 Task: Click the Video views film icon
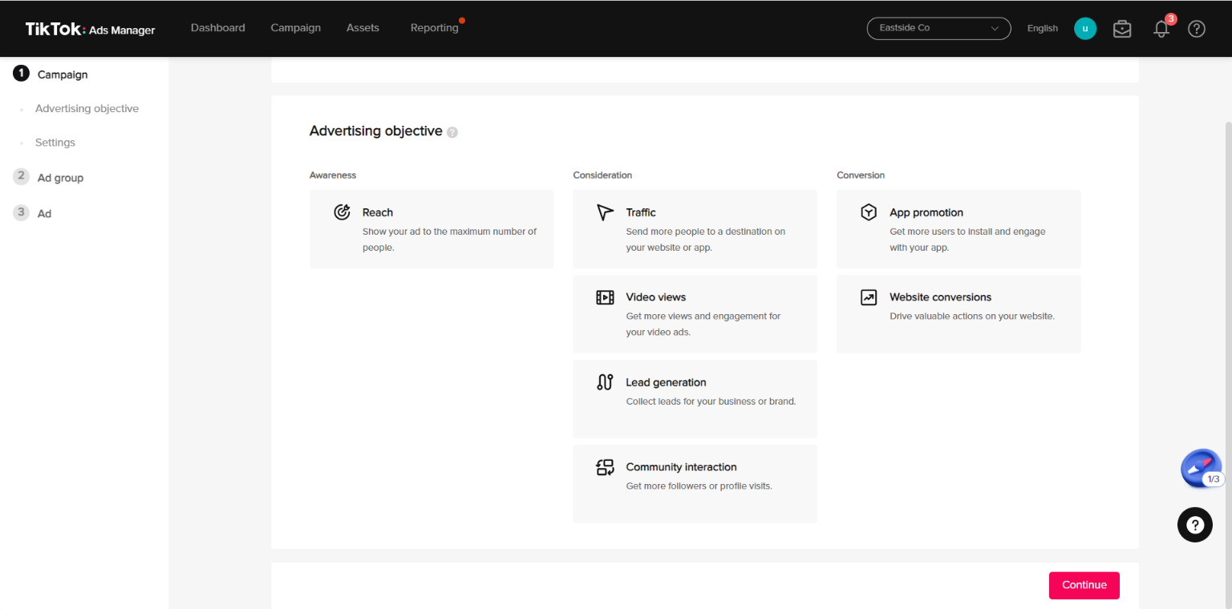(x=605, y=297)
